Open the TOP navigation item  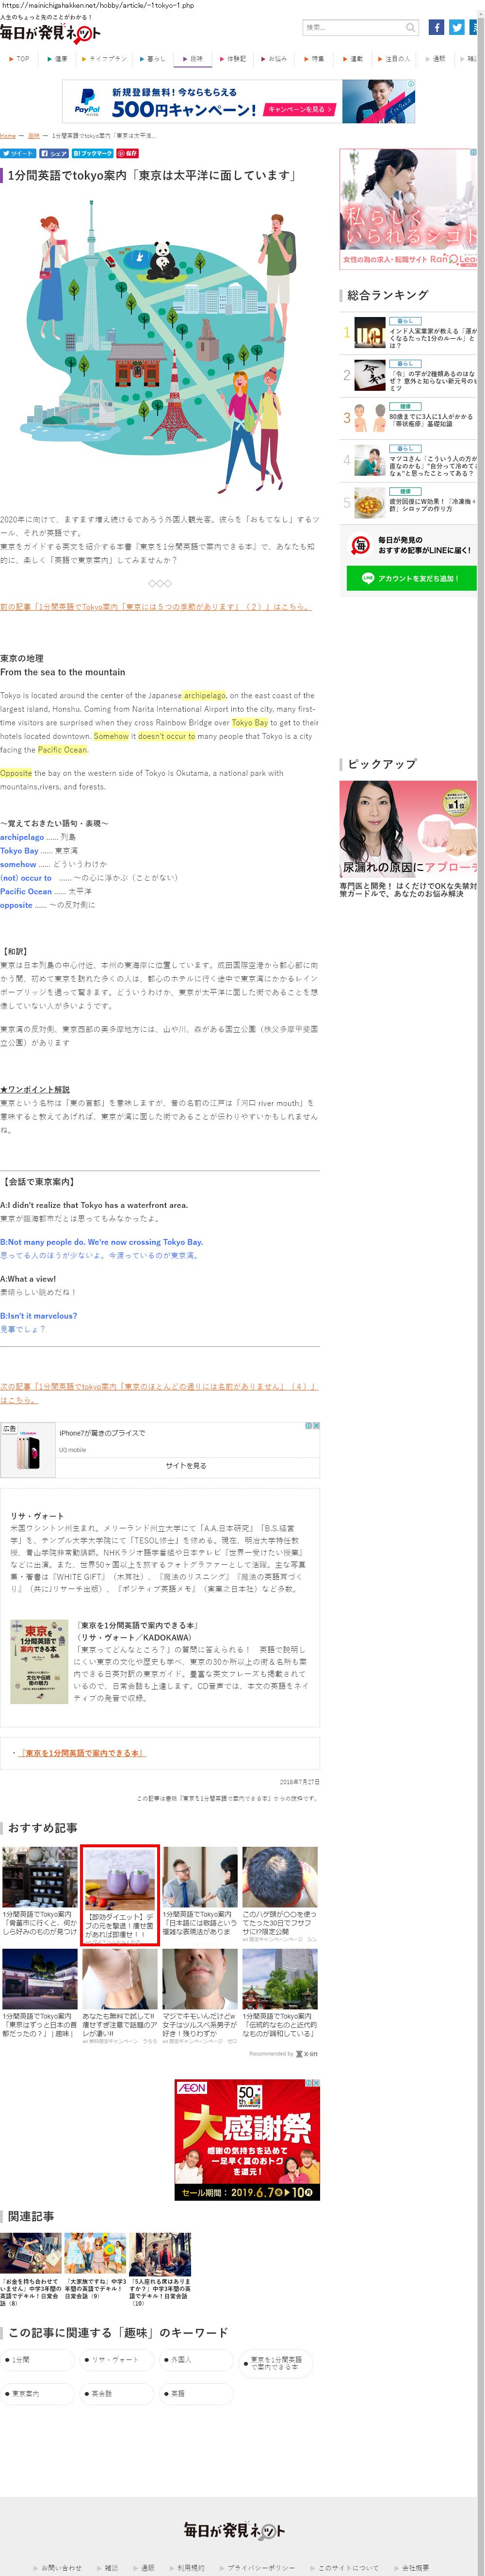[x=20, y=59]
